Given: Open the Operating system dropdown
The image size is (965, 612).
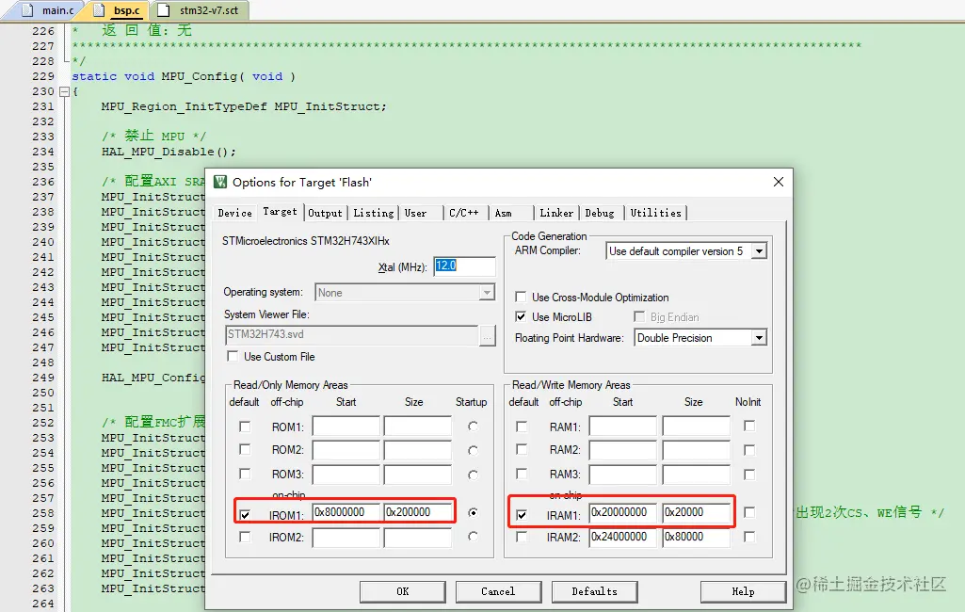Looking at the screenshot, I should click(487, 293).
